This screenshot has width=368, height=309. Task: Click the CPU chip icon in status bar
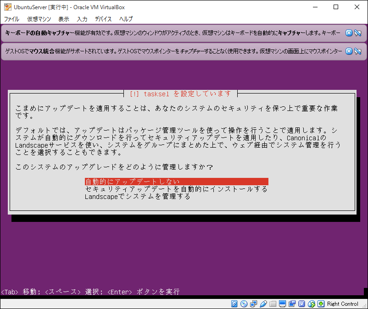[x=302, y=303]
